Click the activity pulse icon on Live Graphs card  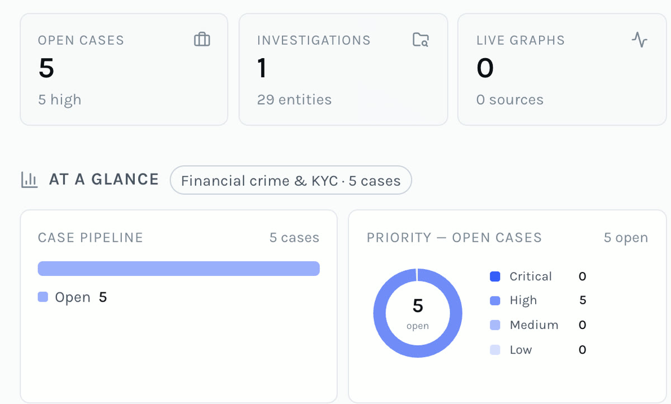(x=639, y=40)
